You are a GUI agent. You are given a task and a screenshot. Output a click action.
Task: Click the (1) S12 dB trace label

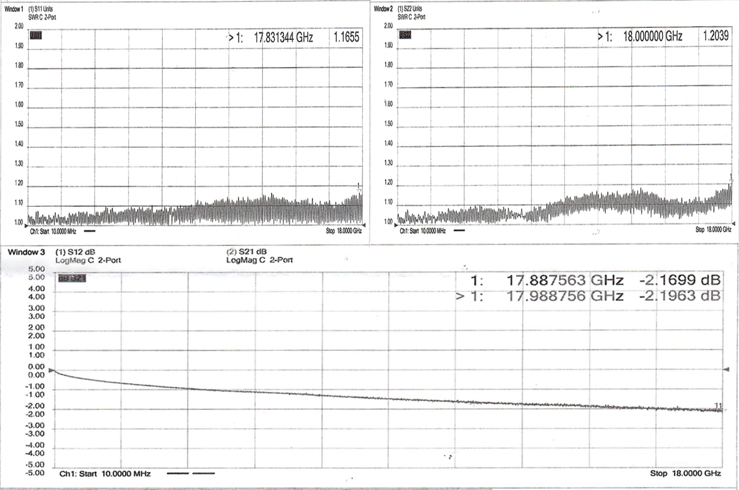(75, 252)
